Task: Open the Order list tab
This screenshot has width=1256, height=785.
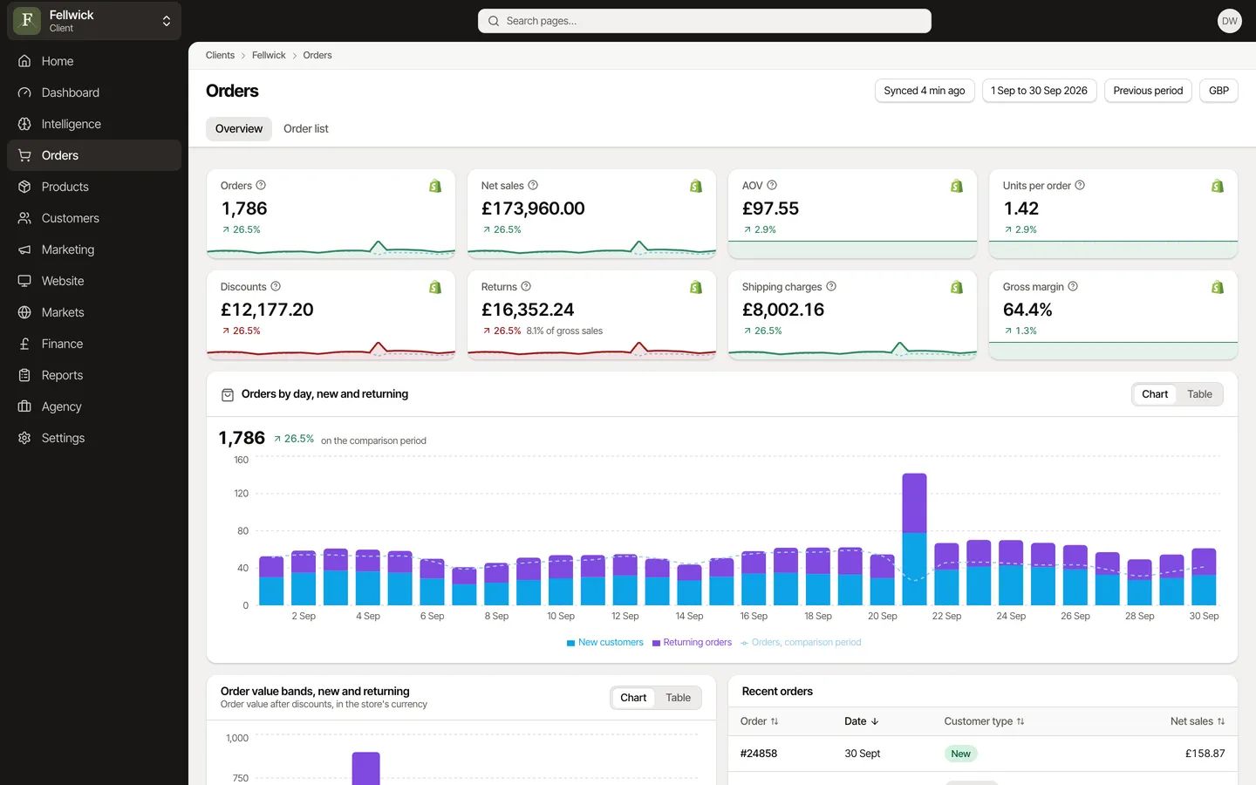Action: click(306, 128)
